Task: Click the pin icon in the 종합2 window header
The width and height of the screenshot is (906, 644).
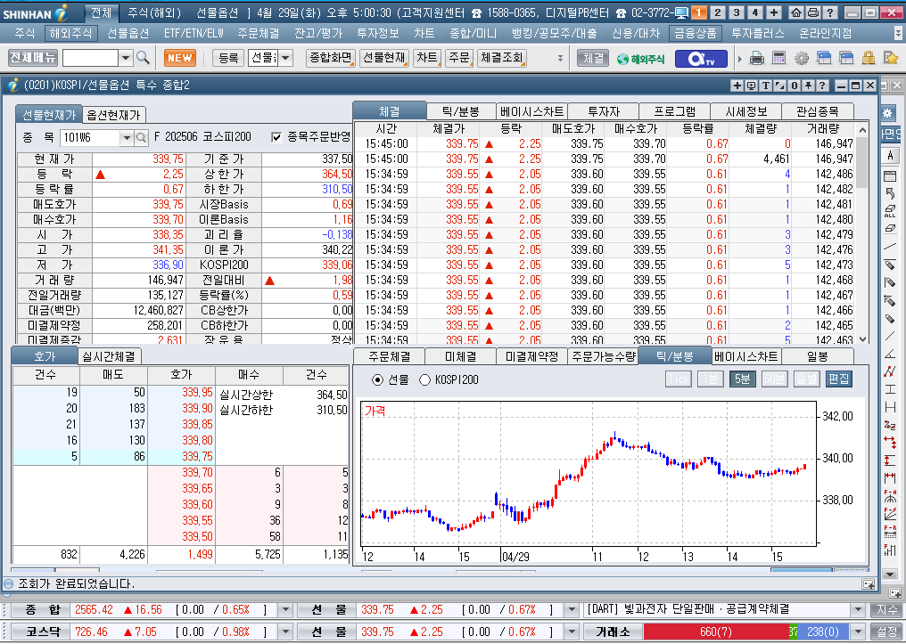Action: point(808,86)
